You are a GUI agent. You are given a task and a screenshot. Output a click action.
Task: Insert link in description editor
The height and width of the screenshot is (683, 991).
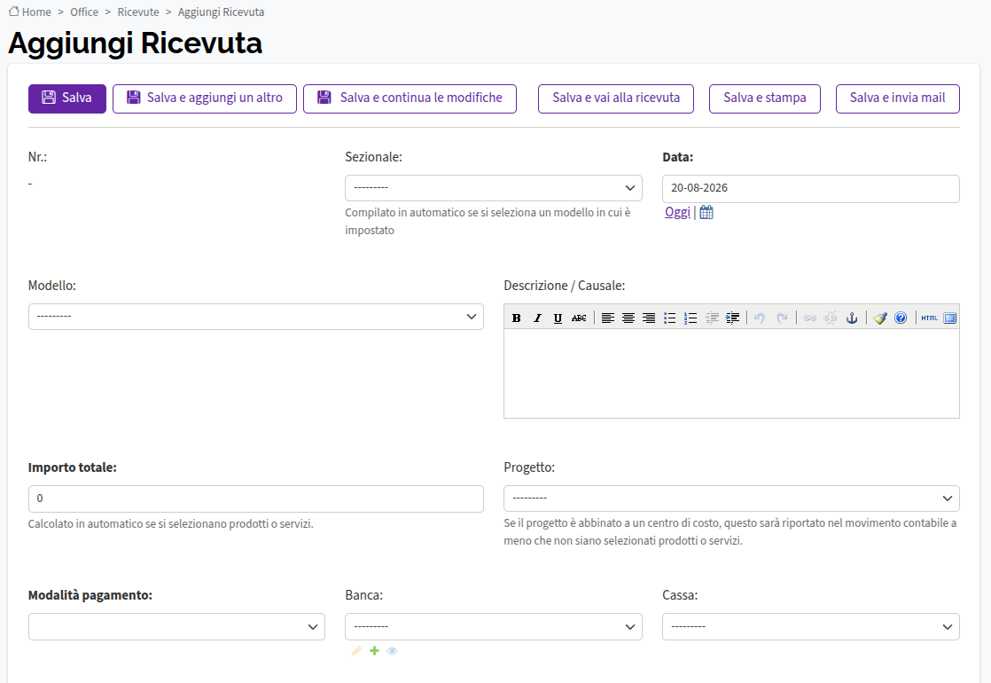(809, 318)
